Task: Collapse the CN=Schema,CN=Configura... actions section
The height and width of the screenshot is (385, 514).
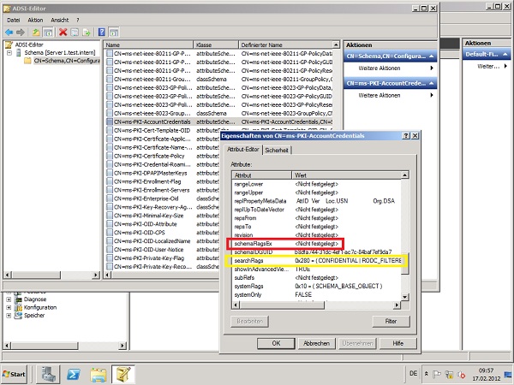Action: coord(432,56)
